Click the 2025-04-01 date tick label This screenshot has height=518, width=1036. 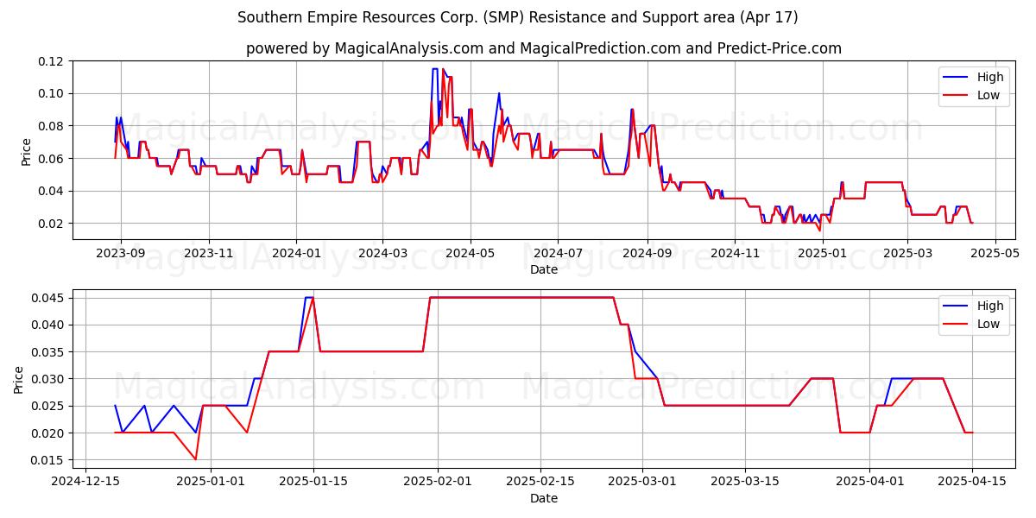pos(869,482)
